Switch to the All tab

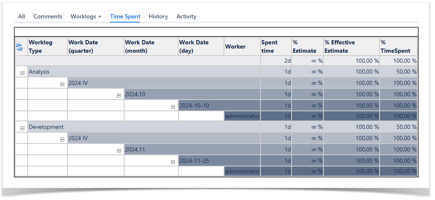point(21,16)
